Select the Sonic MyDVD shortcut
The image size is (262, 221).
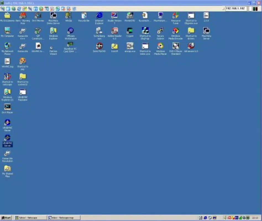[x=99, y=48]
